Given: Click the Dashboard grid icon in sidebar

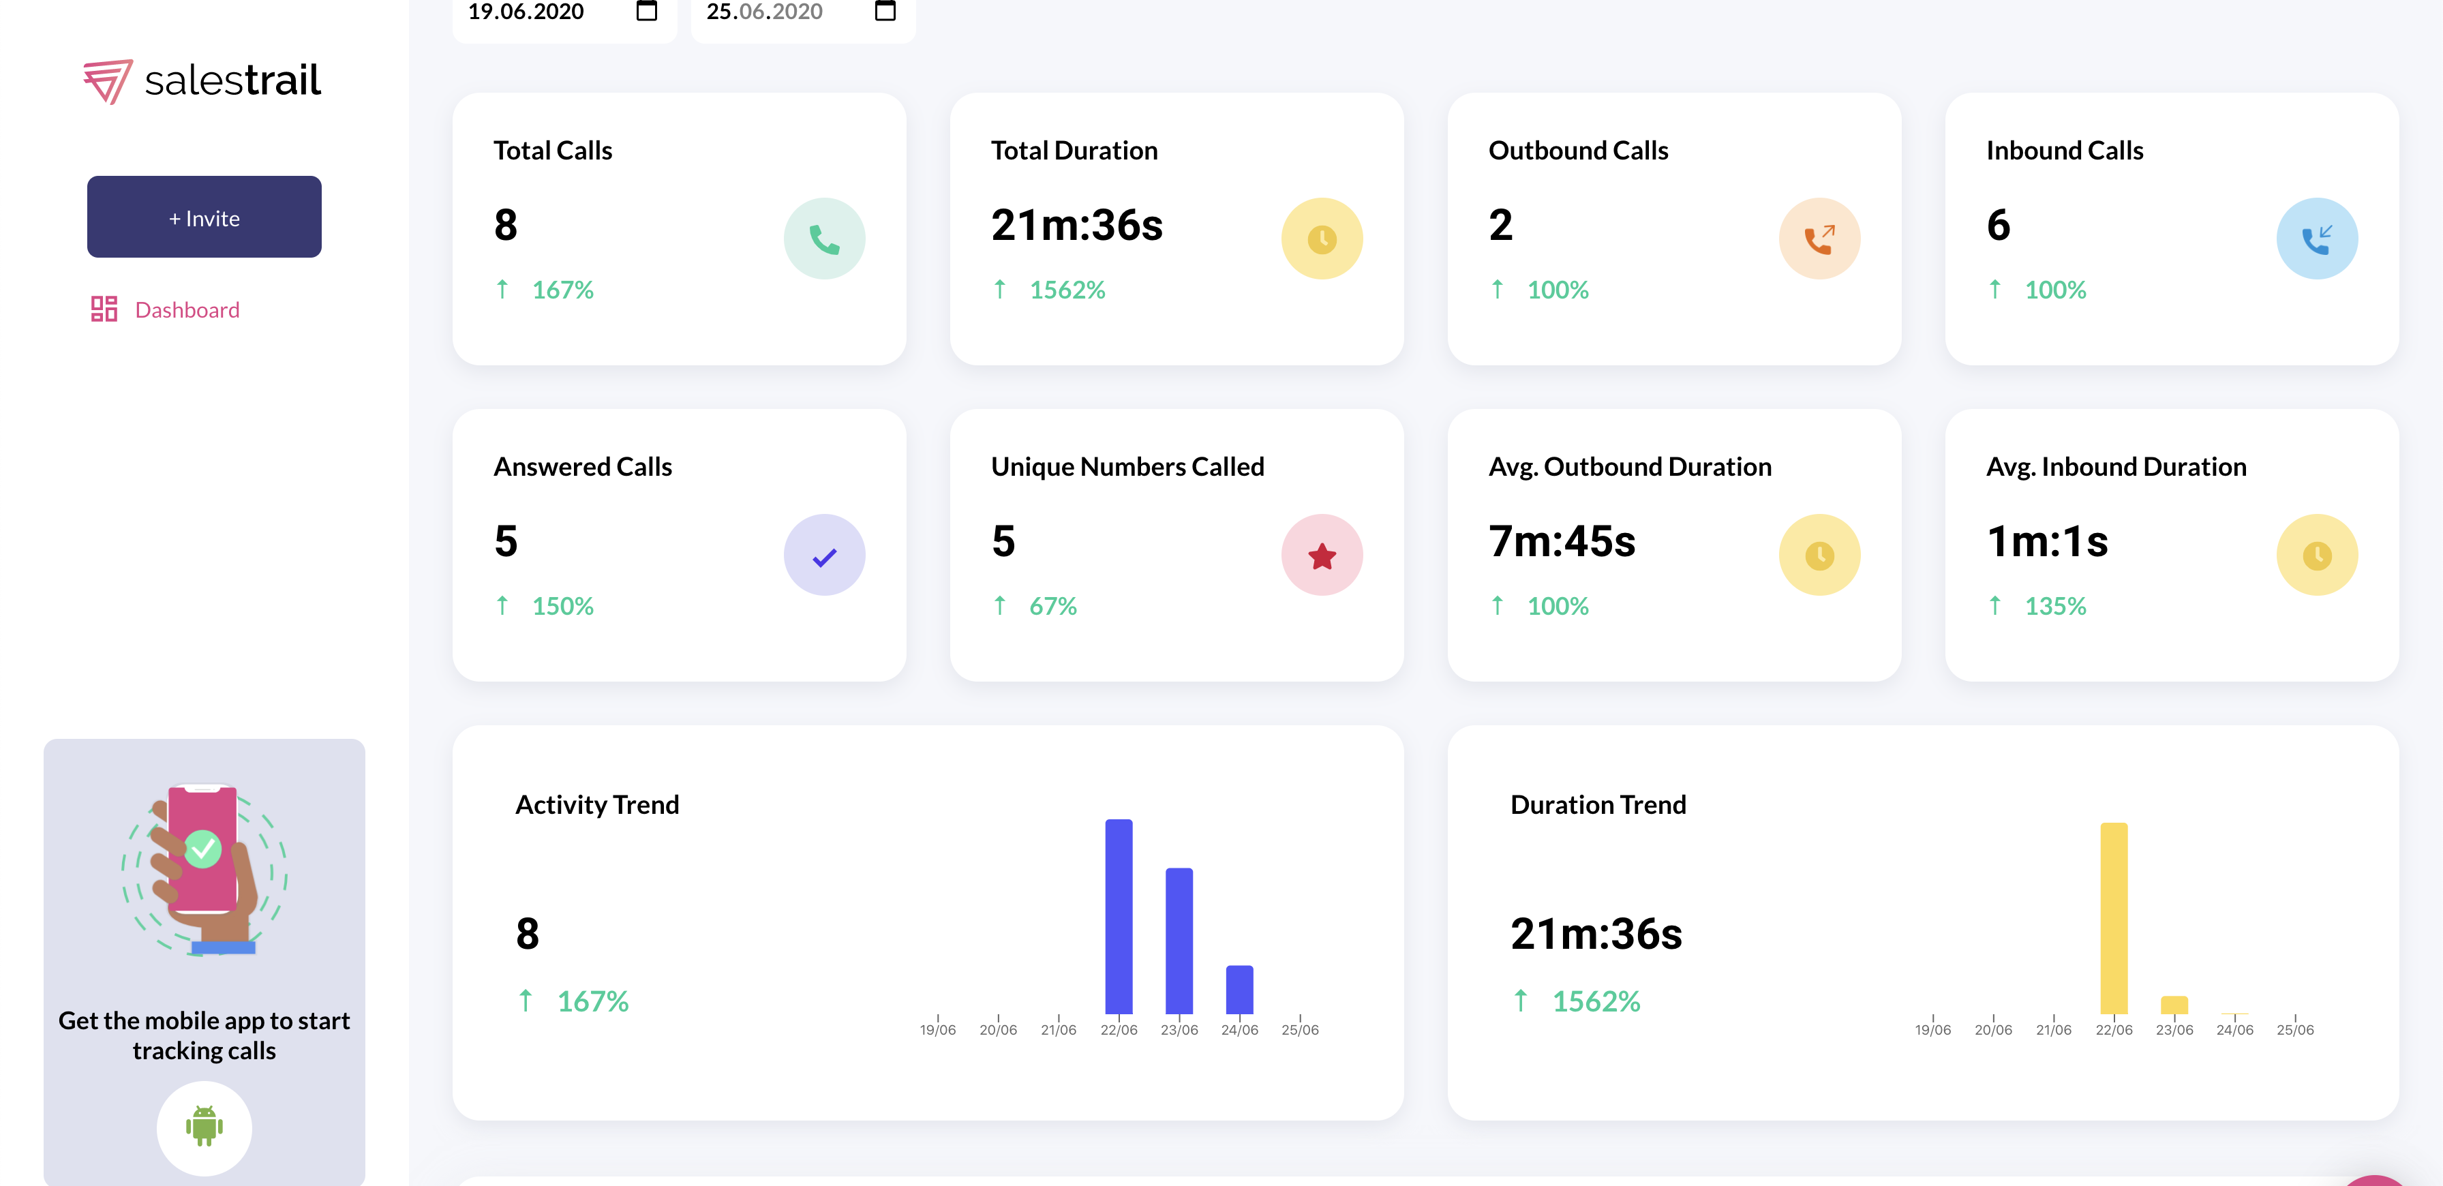Looking at the screenshot, I should tap(104, 309).
